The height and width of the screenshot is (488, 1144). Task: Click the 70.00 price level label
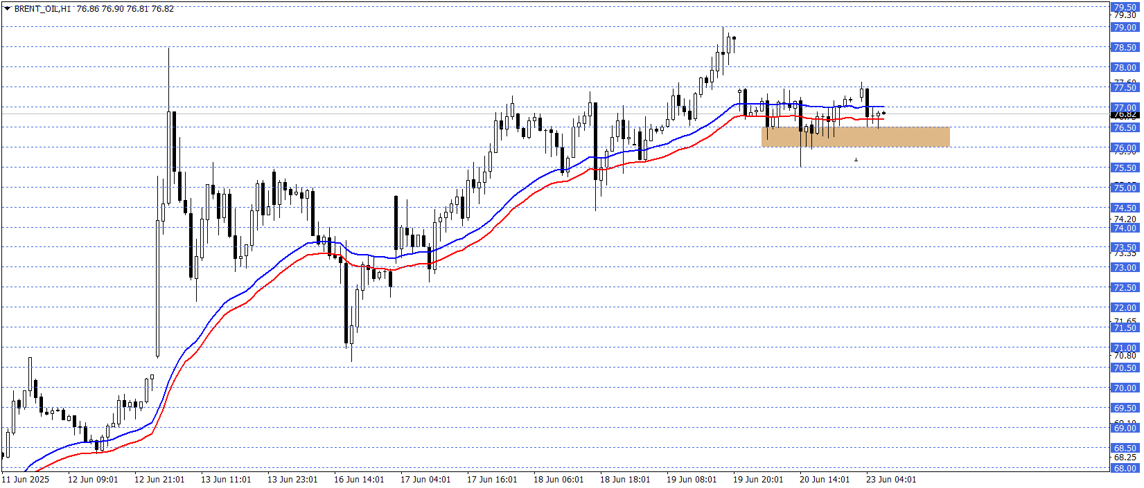point(1125,388)
